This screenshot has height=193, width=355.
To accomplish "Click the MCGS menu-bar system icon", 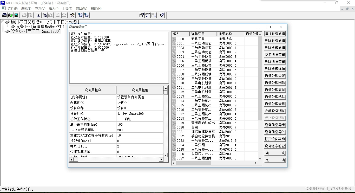I will [x=4, y=9].
